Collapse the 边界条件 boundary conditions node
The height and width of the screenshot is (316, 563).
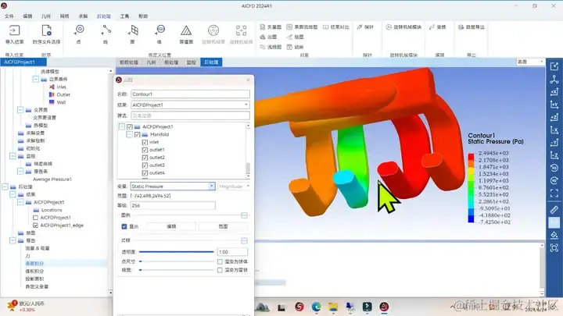pyautogui.click(x=36, y=79)
